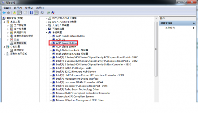Screen dimensions: 198x113
Task: Click the 可攜式裝置 icon
Action: coord(50,29)
